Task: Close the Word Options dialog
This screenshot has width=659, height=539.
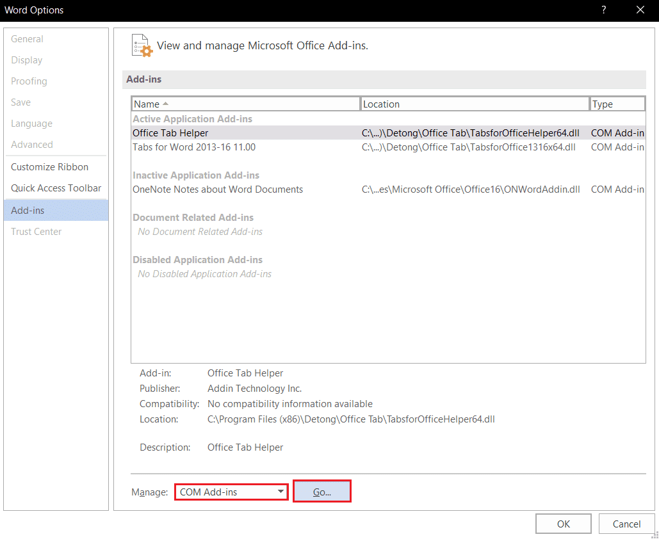Action: pyautogui.click(x=640, y=10)
